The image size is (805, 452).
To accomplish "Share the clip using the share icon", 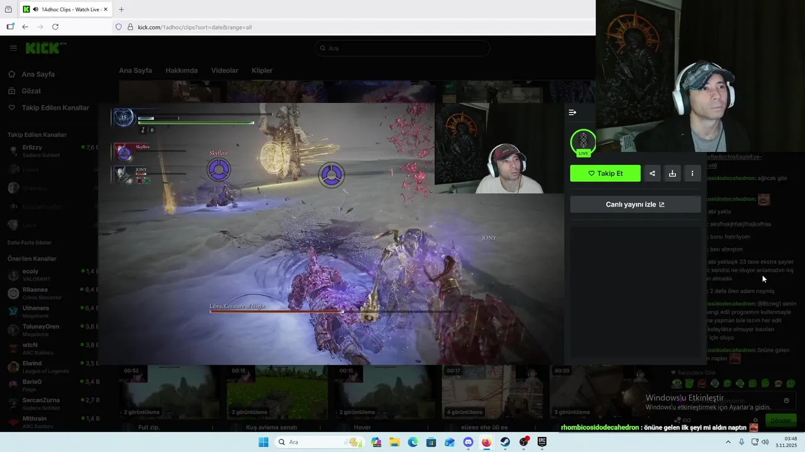I will [652, 173].
